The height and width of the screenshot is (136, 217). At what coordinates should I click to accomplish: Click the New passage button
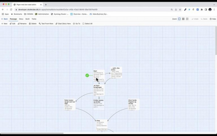(4, 23)
